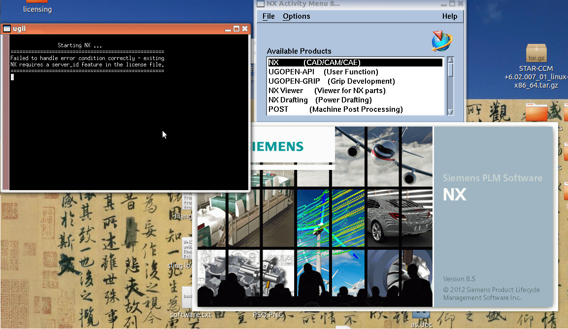The height and width of the screenshot is (329, 568).
Task: Click the ugii terminal scrollbar strip
Action: (6, 112)
